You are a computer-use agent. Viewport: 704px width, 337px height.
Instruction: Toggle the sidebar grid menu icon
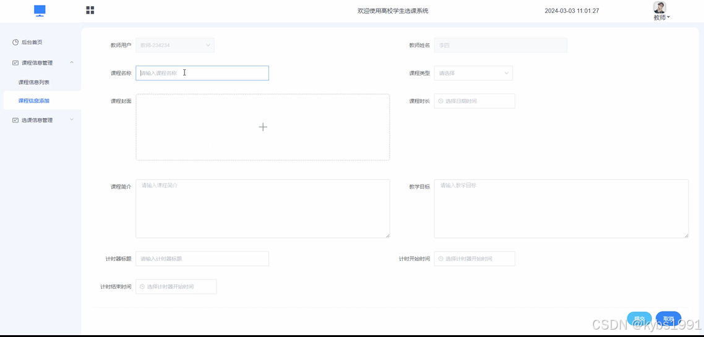point(90,11)
